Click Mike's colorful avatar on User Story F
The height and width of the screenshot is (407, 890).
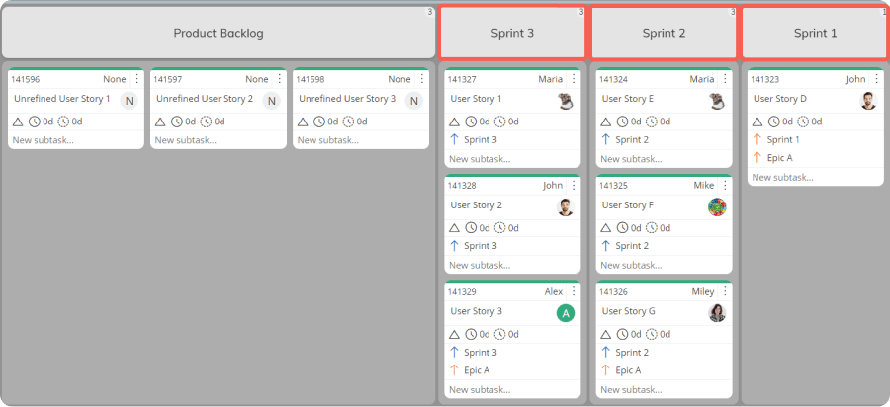coord(717,206)
